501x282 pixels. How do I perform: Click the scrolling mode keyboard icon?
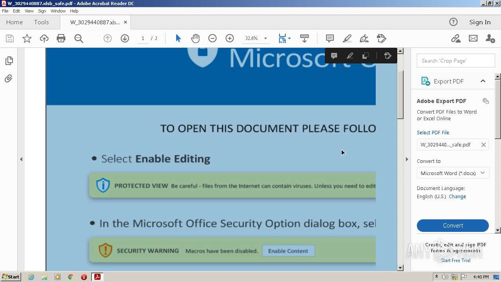tap(305, 38)
